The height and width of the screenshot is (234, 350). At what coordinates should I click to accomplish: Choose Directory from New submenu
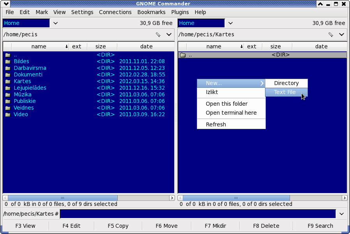[286, 83]
